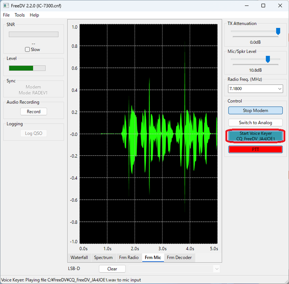The height and width of the screenshot is (284, 289).
Task: Open the Help menu
Action: pyautogui.click(x=34, y=15)
